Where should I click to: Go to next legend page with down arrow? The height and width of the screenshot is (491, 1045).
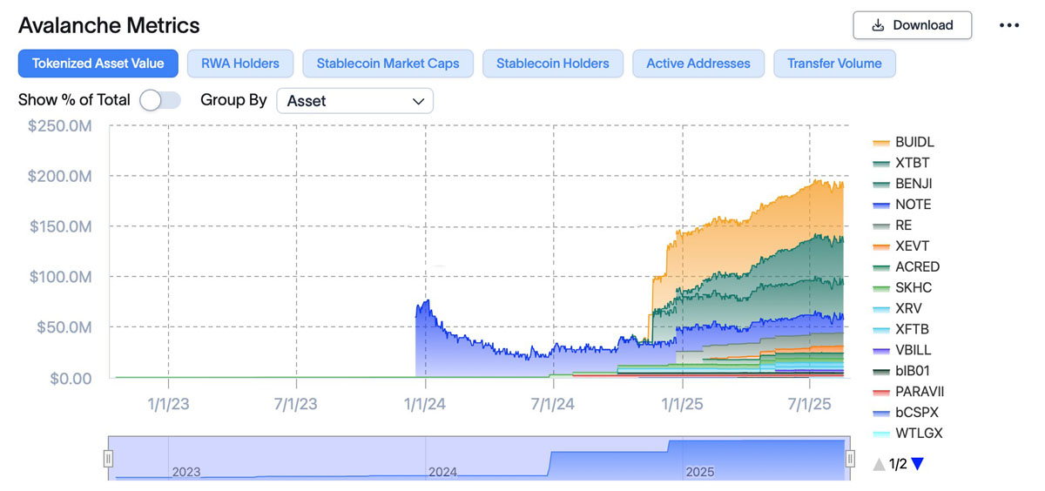tap(916, 464)
